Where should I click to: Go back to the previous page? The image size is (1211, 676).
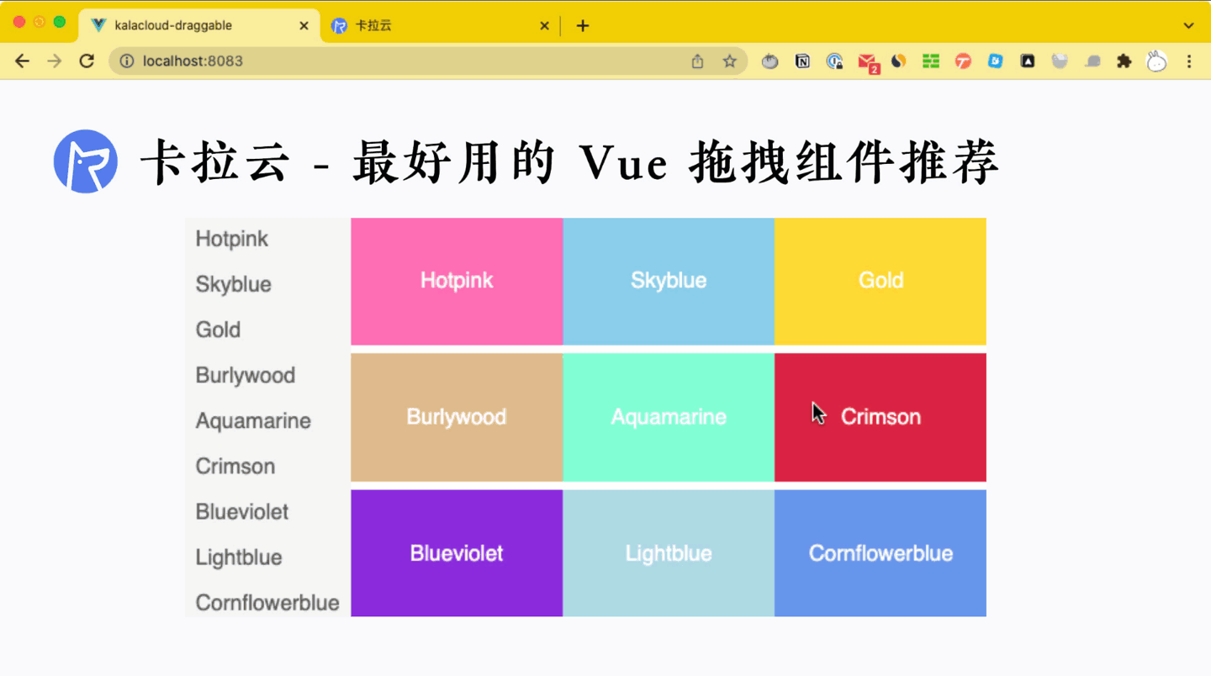23,61
